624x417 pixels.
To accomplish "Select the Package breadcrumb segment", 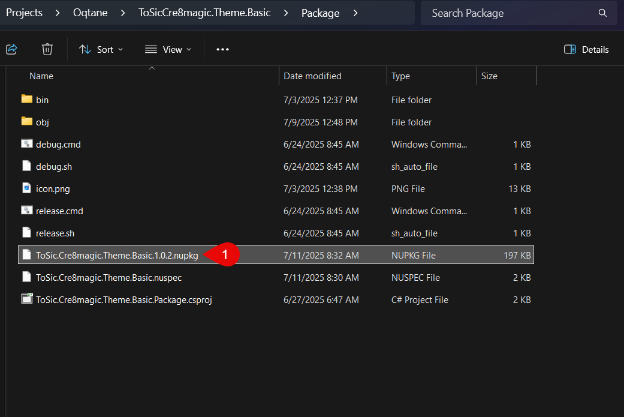I will [x=320, y=13].
